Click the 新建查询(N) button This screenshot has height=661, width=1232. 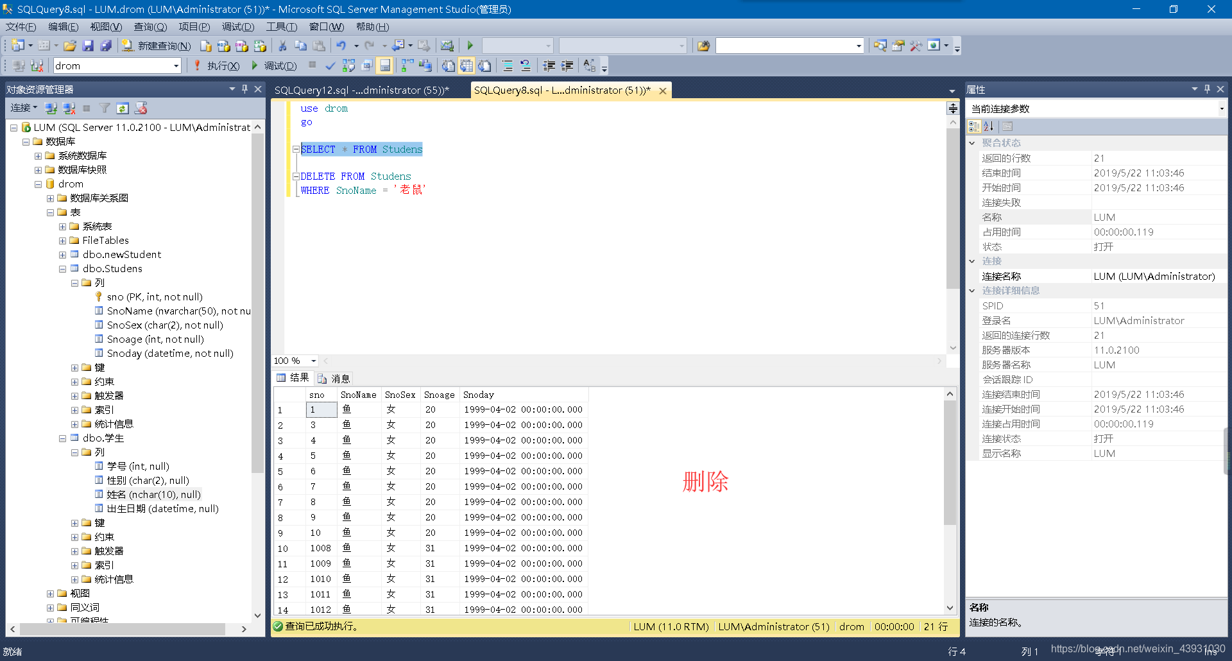[x=157, y=46]
